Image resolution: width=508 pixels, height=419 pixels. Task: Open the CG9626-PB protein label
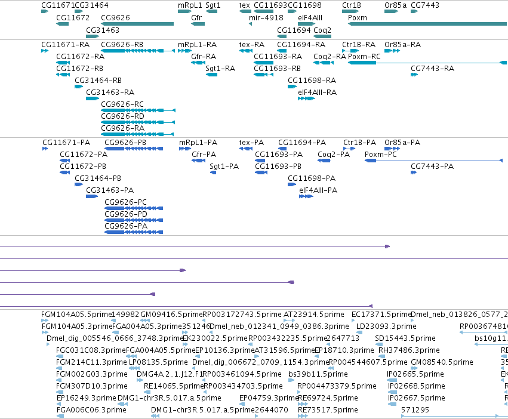tap(125, 143)
